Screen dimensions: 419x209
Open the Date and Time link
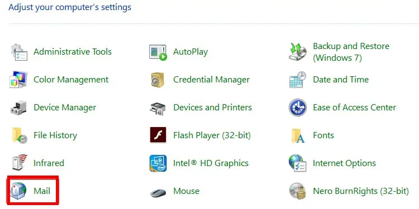pos(341,80)
